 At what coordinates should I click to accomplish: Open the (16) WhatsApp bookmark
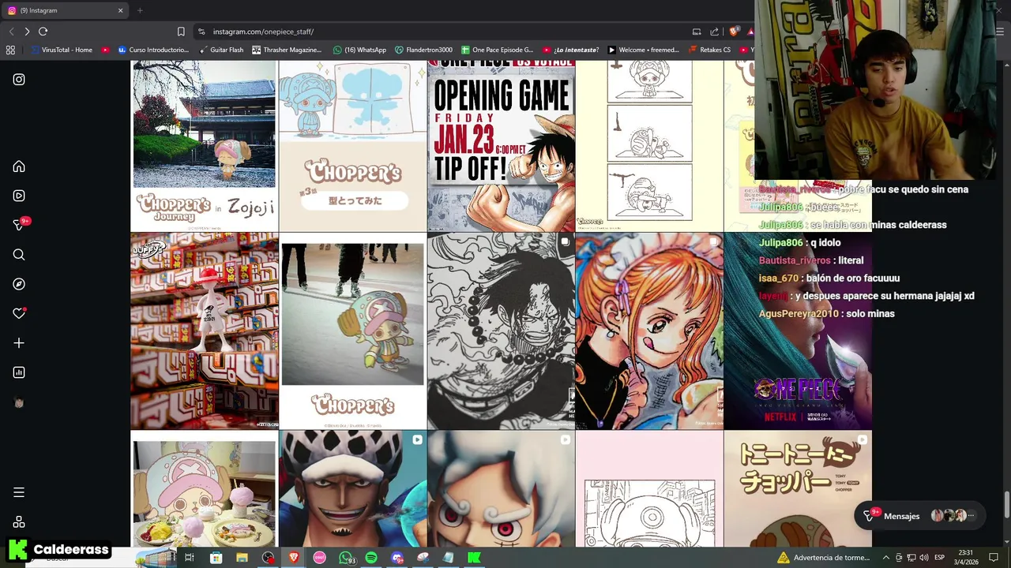359,50
